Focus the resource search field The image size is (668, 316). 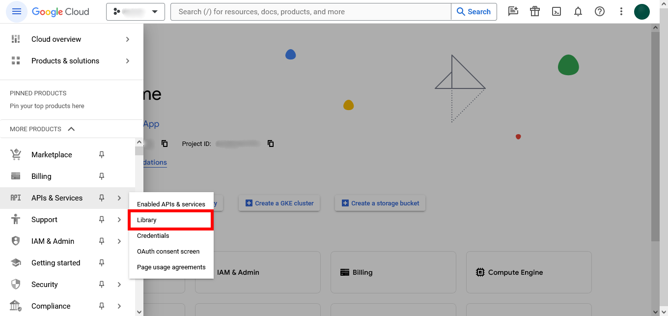click(x=310, y=12)
